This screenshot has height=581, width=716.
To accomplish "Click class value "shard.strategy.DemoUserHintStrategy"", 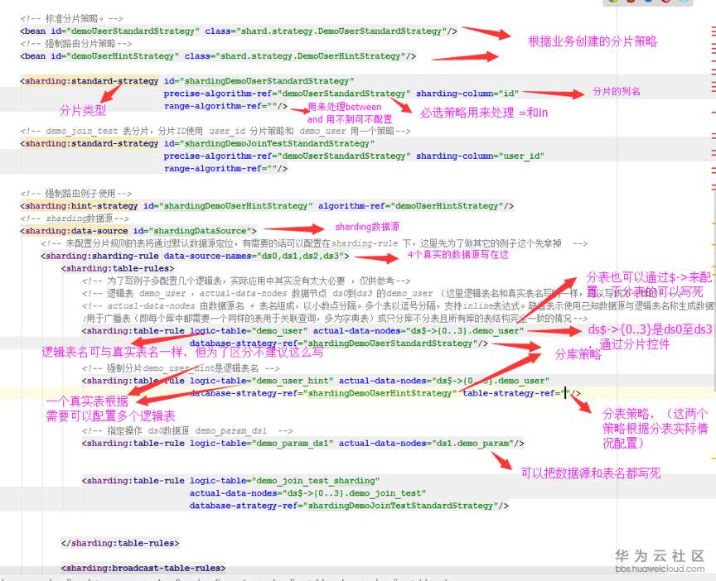I will point(312,56).
